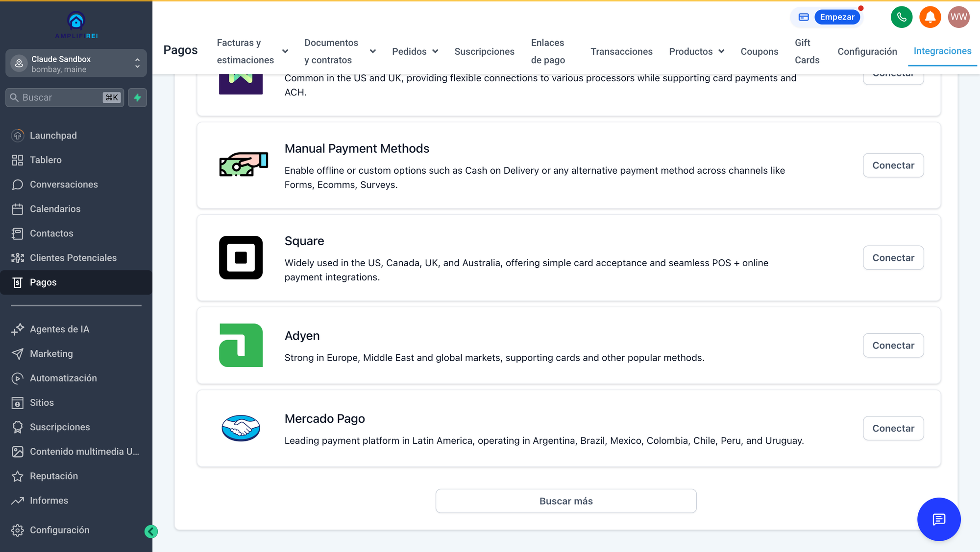The image size is (980, 552).
Task: Click the green phone dialer icon
Action: (x=901, y=17)
